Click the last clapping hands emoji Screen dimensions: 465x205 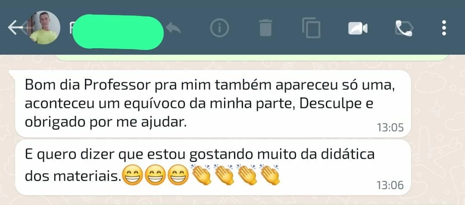point(270,175)
